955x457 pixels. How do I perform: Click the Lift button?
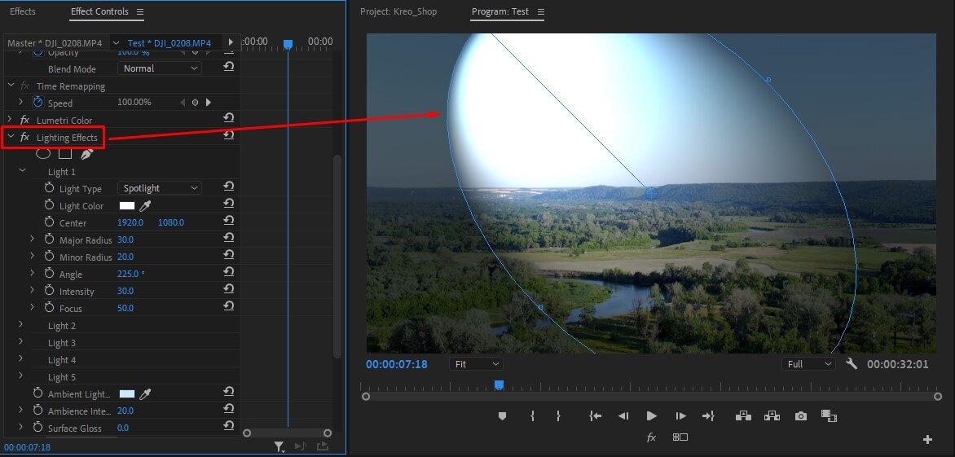[743, 416]
